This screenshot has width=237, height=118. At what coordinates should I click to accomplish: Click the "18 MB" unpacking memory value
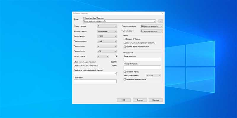click(x=114, y=66)
